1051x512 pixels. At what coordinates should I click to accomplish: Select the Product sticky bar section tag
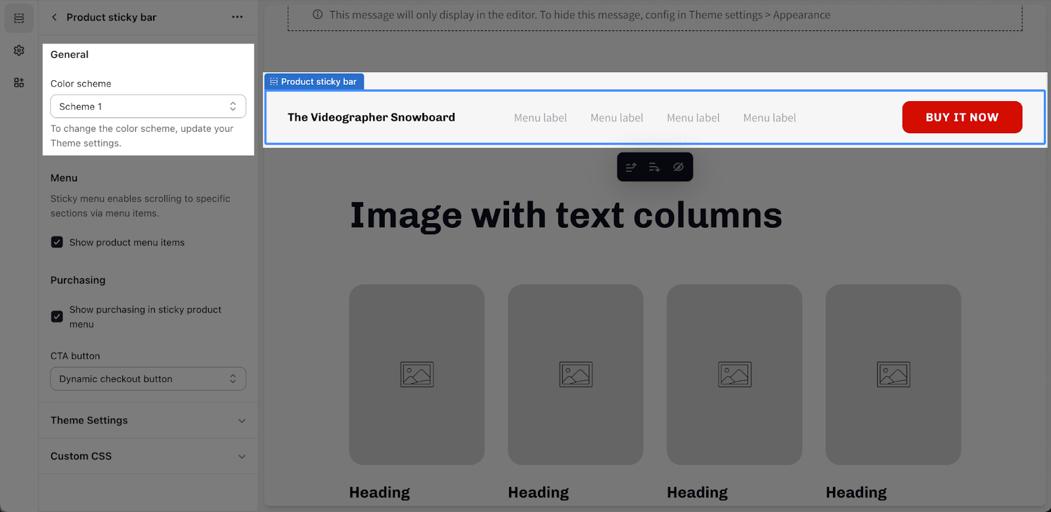pos(314,81)
